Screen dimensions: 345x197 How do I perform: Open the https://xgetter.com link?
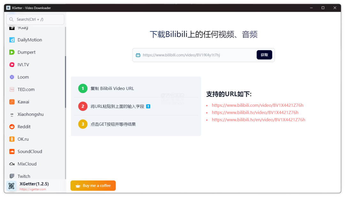33,189
